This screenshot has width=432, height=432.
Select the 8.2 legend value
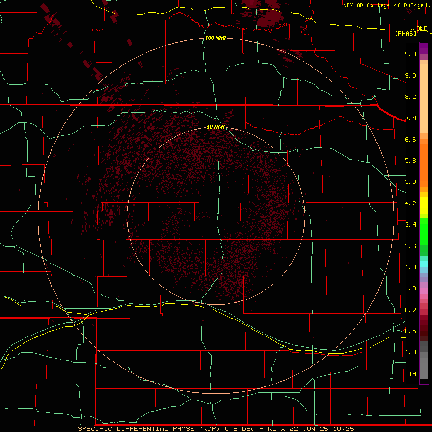(x=410, y=96)
